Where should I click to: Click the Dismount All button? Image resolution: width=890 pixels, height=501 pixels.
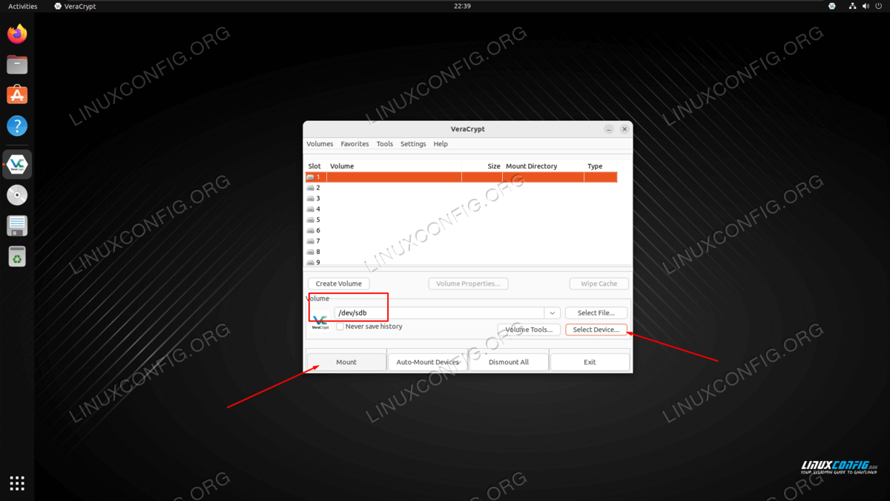[509, 362]
